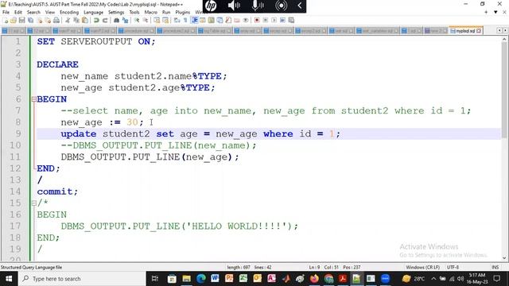Click the Open file toolbar icon
This screenshot has width=509, height=286.
click(14, 20)
